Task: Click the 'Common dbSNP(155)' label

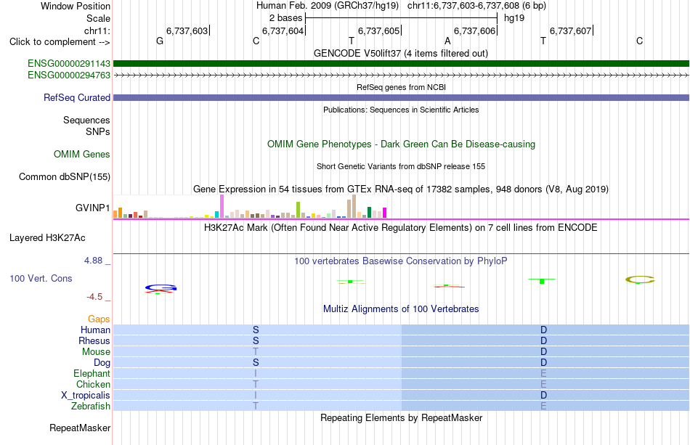Action: click(65, 177)
